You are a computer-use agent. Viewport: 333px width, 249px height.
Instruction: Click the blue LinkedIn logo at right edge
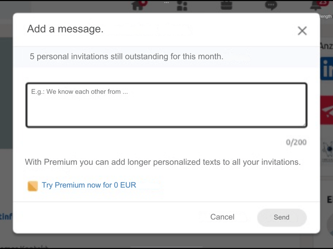[x=327, y=70]
